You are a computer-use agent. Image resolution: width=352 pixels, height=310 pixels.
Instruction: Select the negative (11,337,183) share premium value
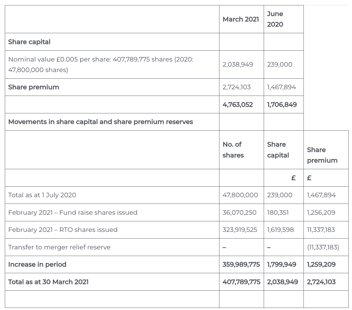click(x=323, y=247)
